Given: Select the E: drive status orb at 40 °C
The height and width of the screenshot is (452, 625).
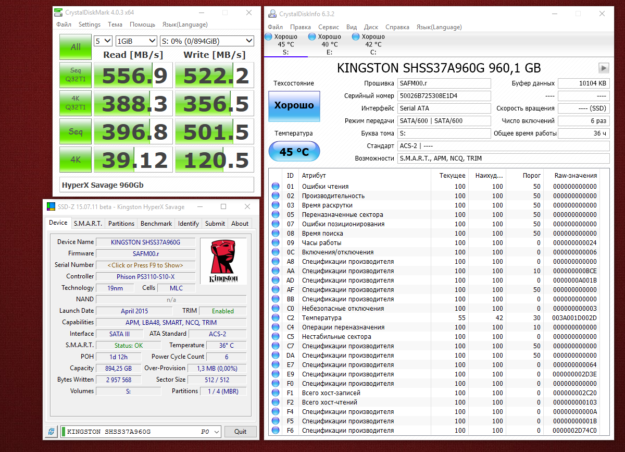Looking at the screenshot, I should coord(312,36).
